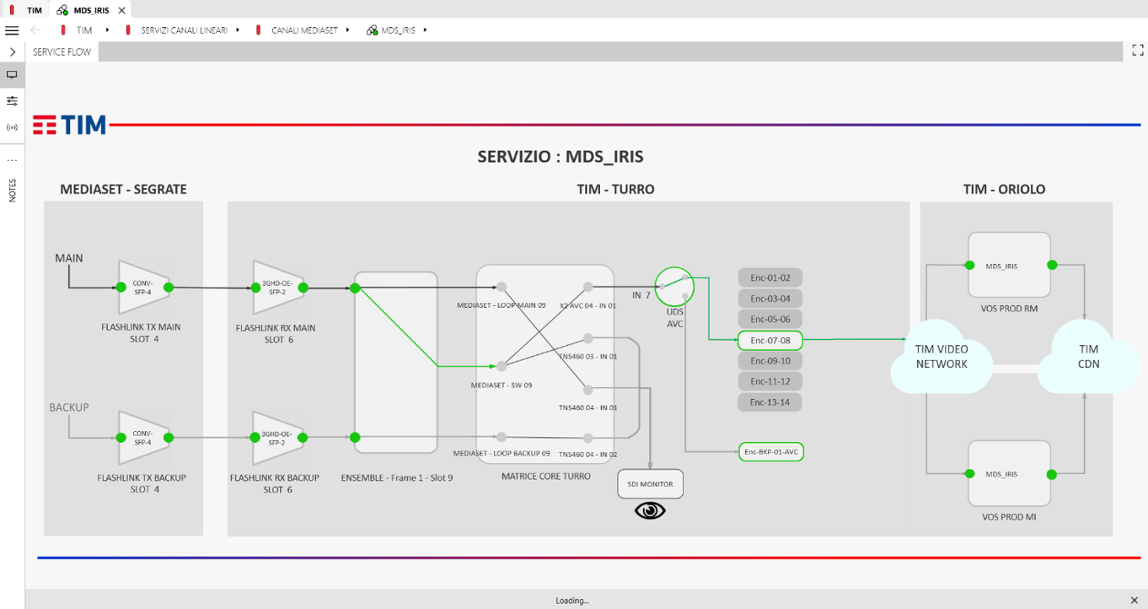
Task: Click the SERVIZIO : MDS_IRIS title
Action: pyautogui.click(x=561, y=156)
